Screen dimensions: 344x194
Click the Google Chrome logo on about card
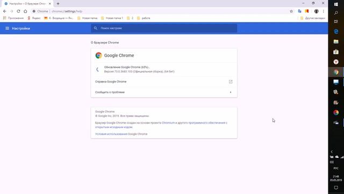[98, 56]
